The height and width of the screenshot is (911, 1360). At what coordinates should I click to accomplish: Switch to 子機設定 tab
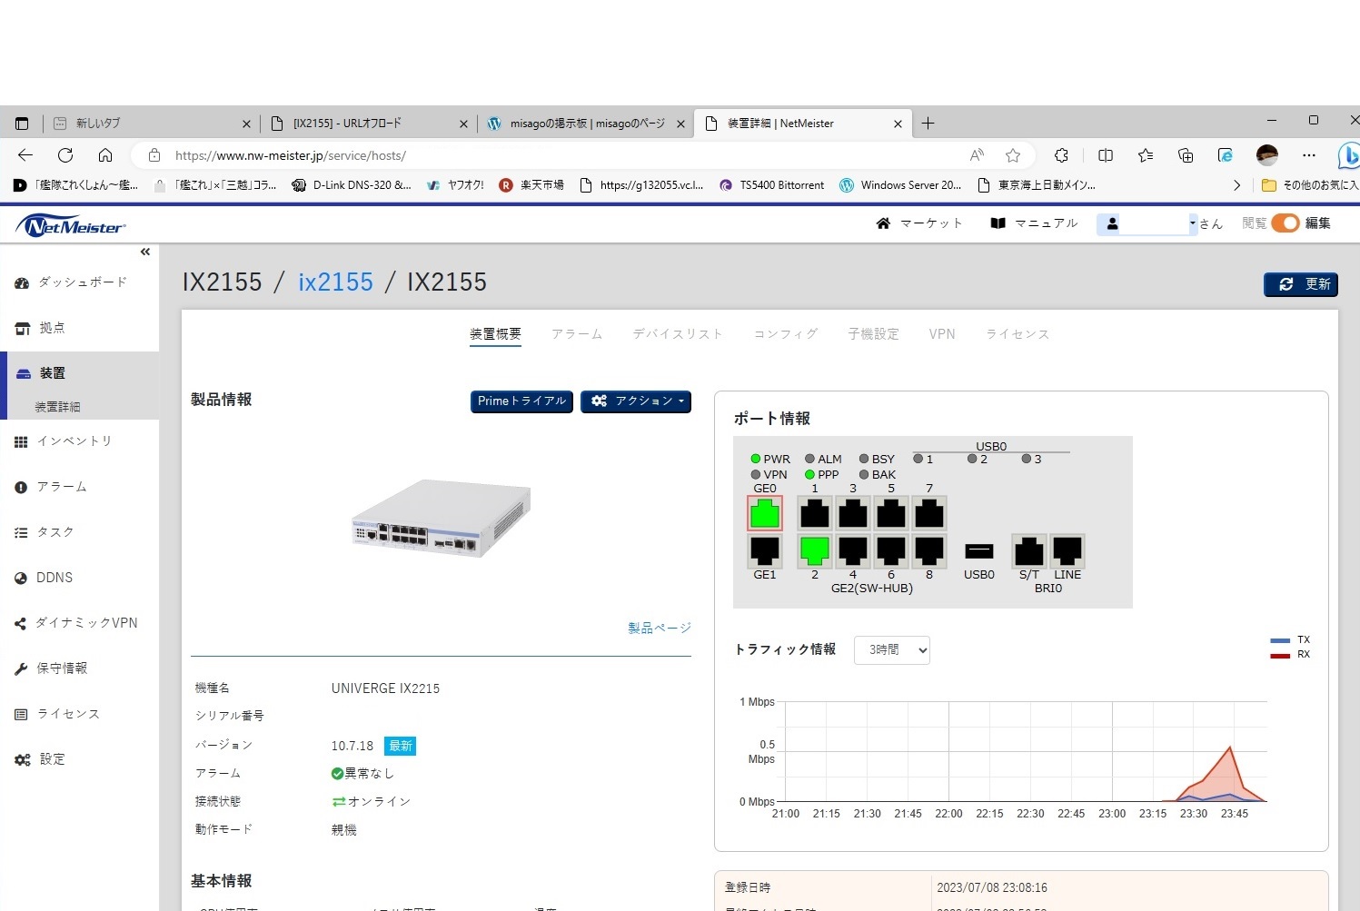[873, 334]
